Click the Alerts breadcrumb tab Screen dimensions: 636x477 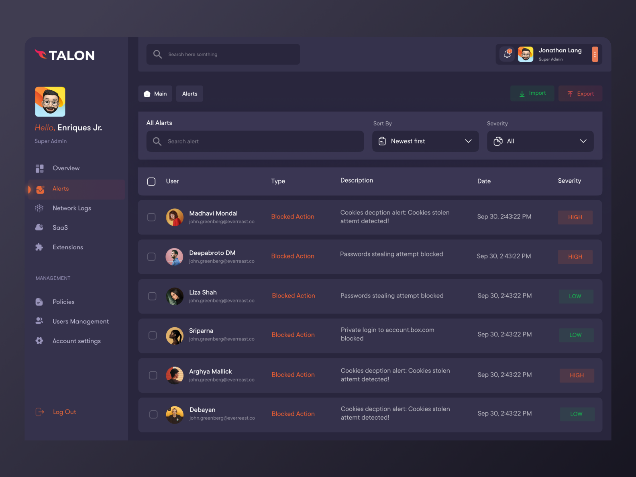(x=190, y=94)
